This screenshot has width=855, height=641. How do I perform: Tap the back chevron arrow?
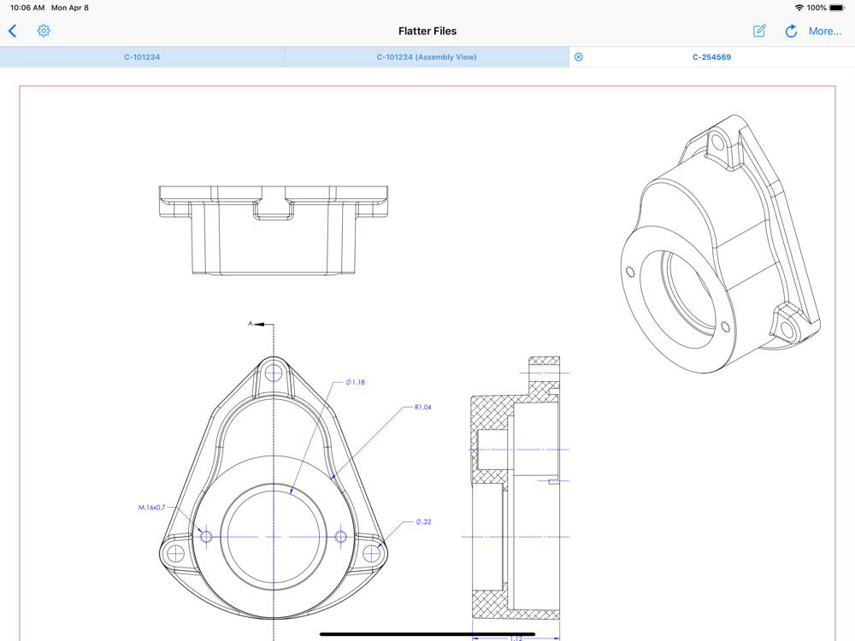(13, 31)
